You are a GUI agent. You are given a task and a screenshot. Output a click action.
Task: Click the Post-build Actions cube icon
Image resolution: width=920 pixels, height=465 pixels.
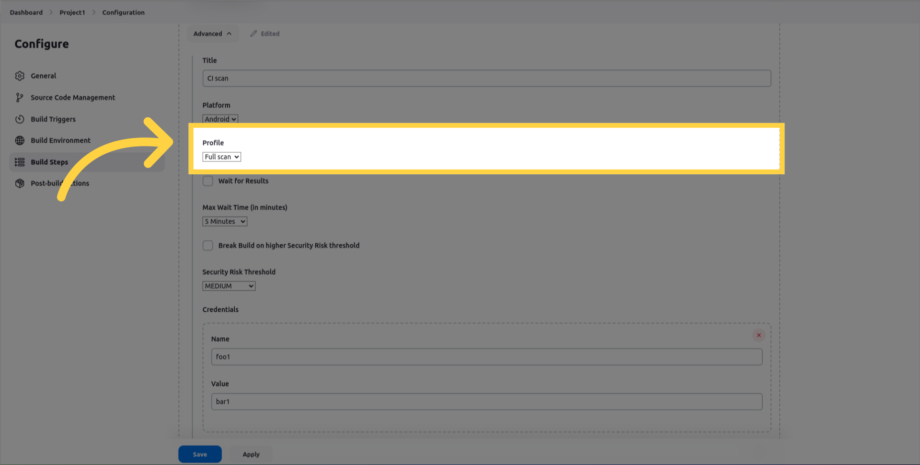[20, 183]
